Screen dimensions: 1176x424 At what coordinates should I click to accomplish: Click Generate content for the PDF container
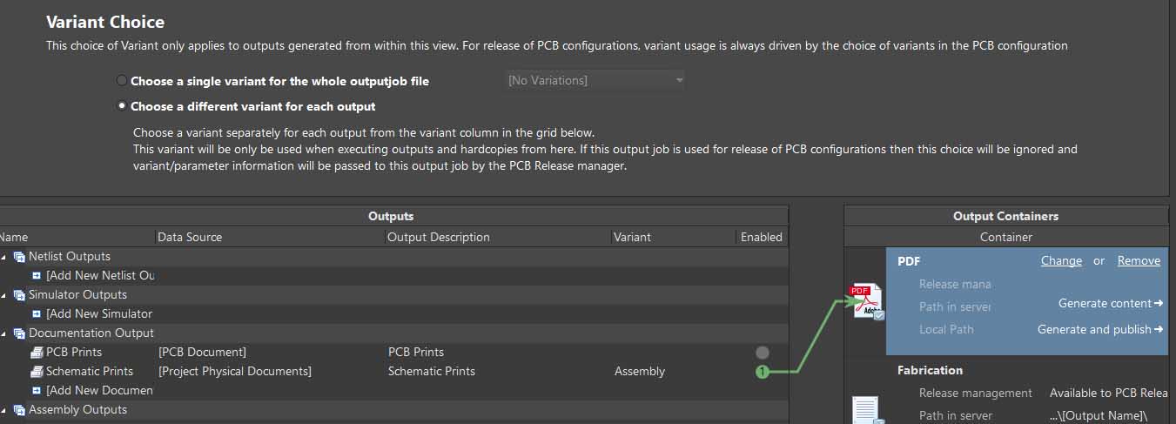point(1110,303)
